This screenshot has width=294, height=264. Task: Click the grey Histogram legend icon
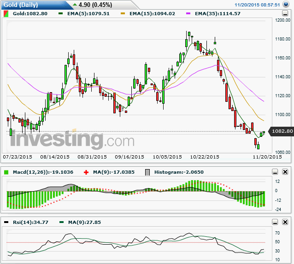tap(147, 172)
